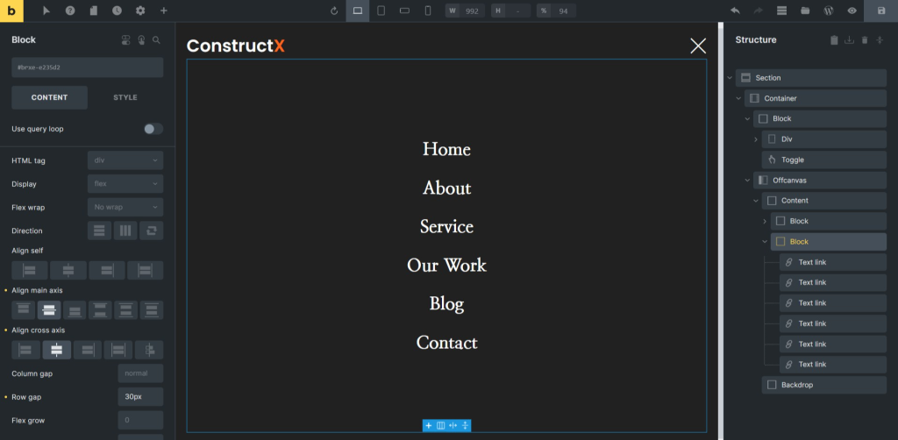Click the About link on canvas
The height and width of the screenshot is (440, 898).
click(446, 188)
